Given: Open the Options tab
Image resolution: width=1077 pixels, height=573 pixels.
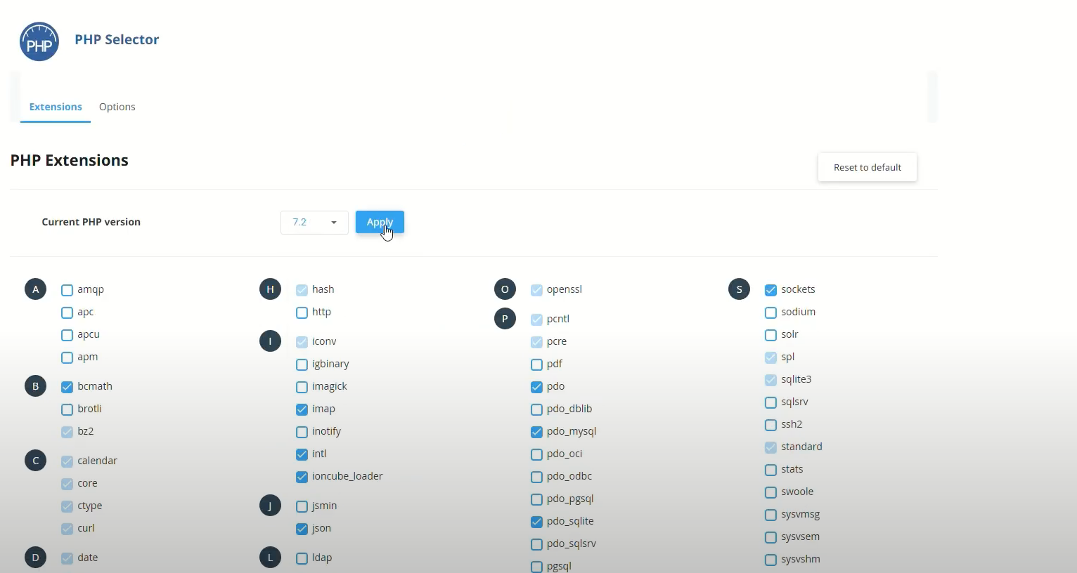Looking at the screenshot, I should pos(117,107).
